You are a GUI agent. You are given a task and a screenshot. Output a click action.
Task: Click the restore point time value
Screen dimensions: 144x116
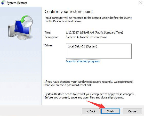[x=94, y=32]
